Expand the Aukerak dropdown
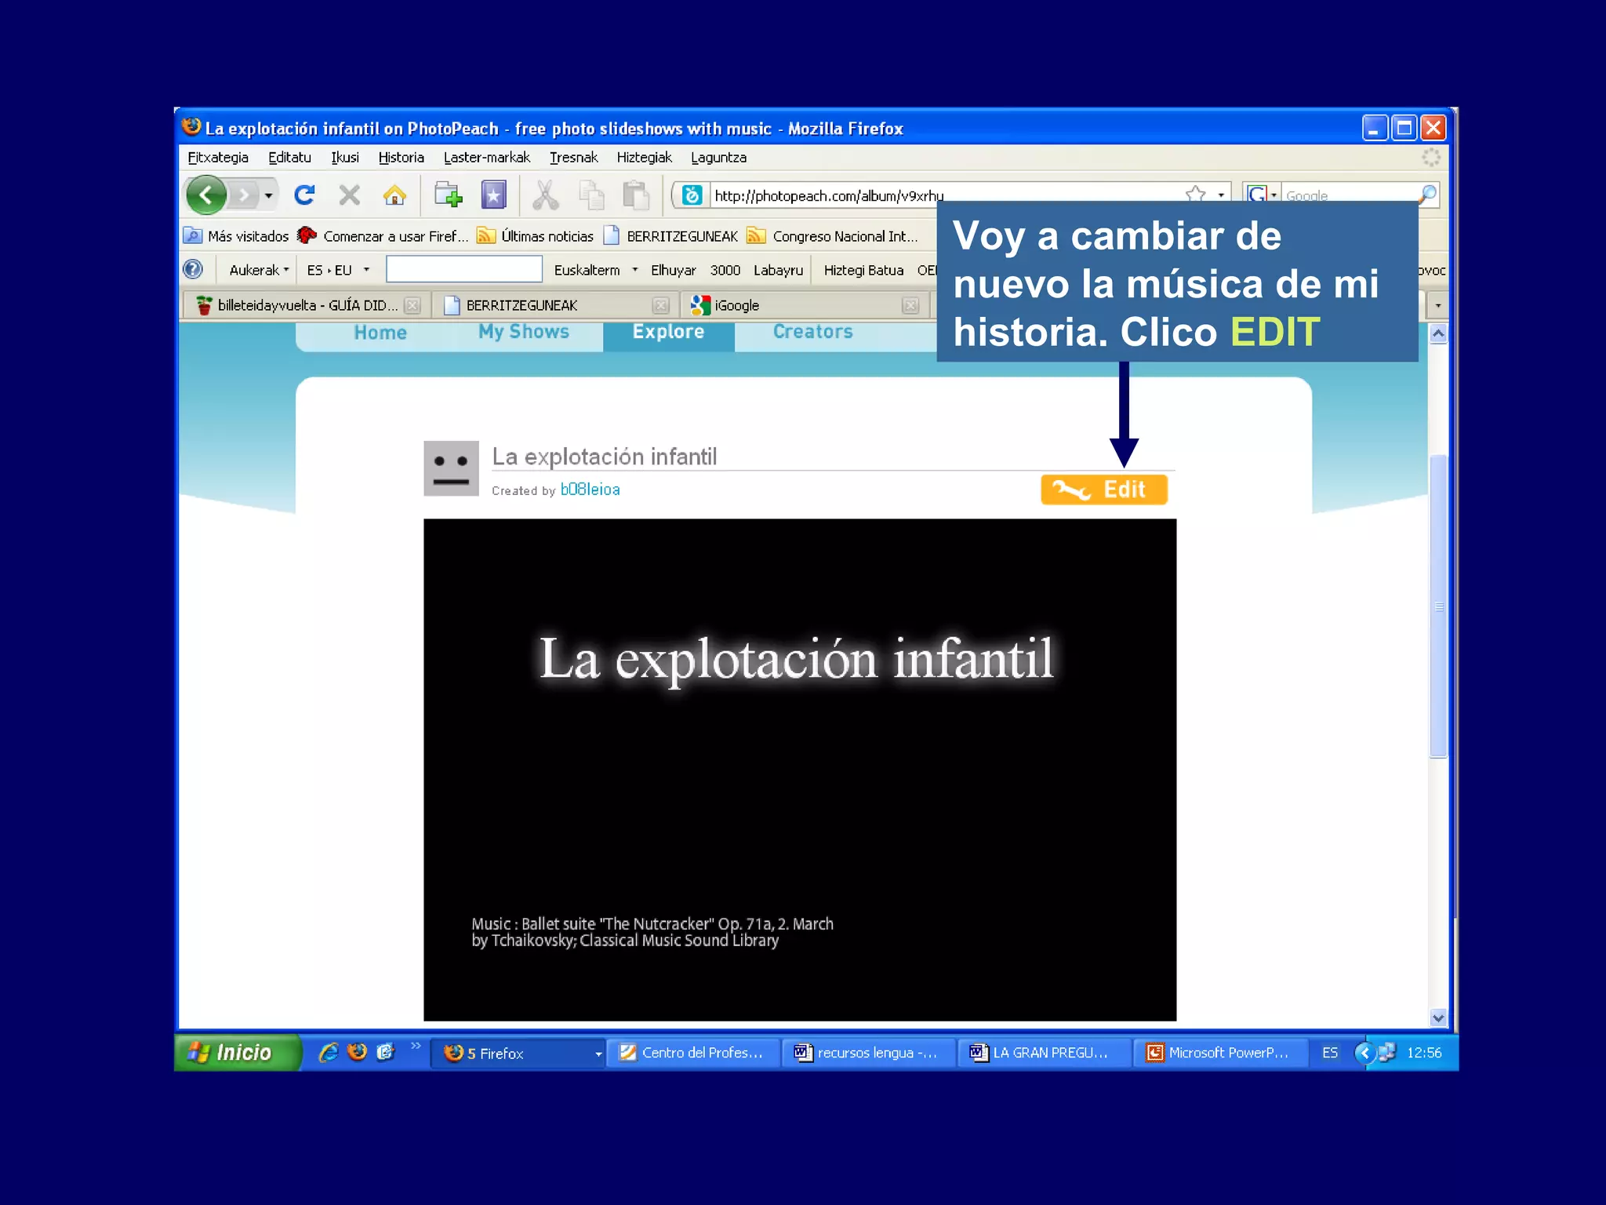This screenshot has height=1205, width=1606. [x=259, y=270]
